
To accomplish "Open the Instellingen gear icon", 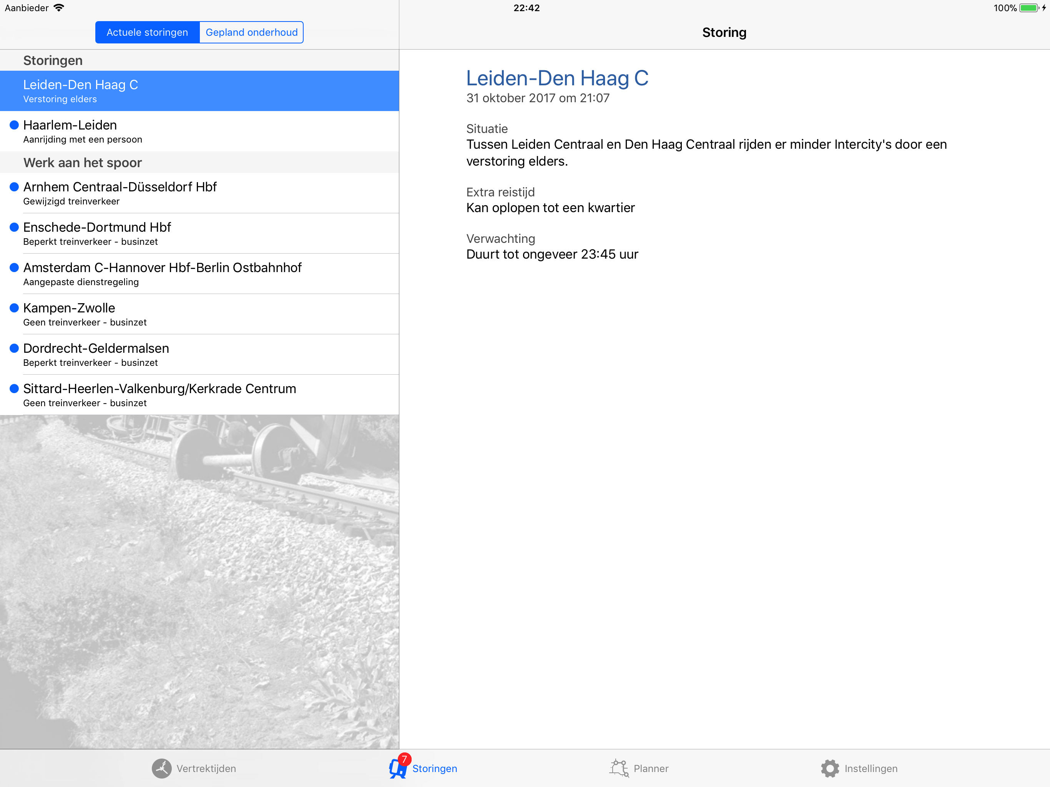I will 830,768.
